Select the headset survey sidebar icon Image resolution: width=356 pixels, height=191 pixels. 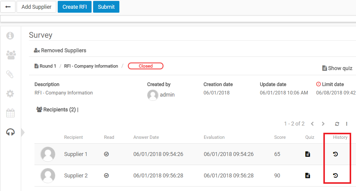click(x=10, y=132)
